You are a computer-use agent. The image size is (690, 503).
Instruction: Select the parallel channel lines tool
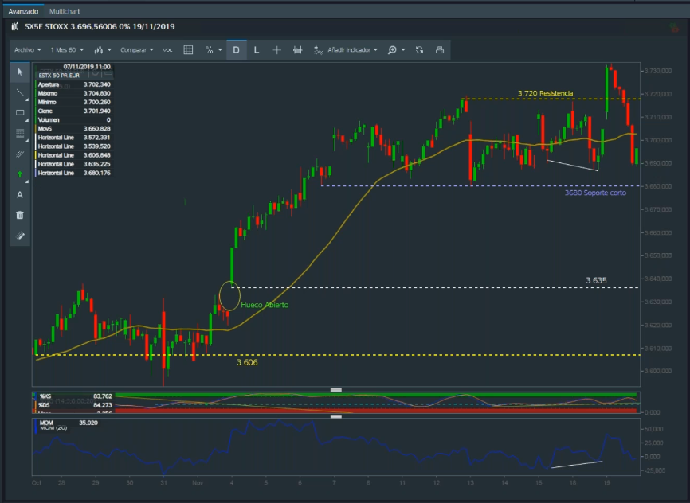[20, 154]
